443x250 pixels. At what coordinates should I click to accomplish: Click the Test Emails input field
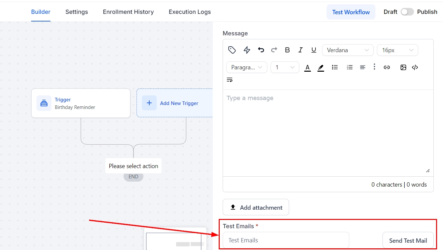pos(285,240)
